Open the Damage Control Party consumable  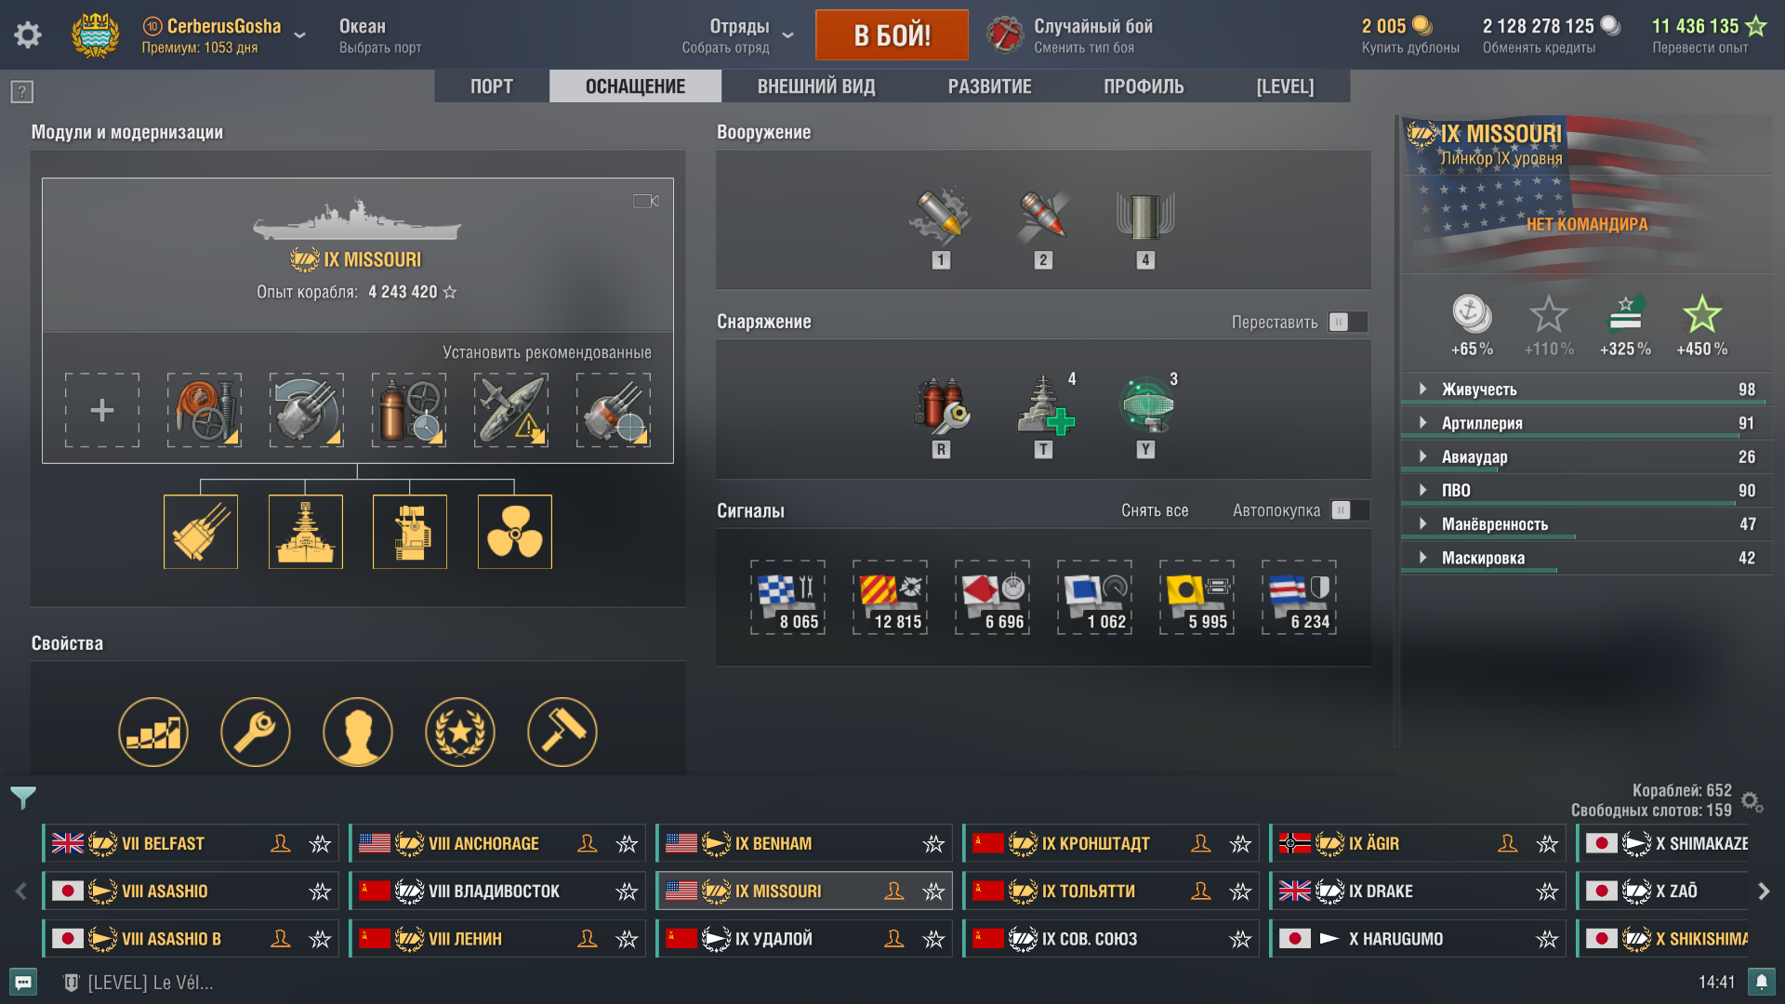click(x=941, y=407)
